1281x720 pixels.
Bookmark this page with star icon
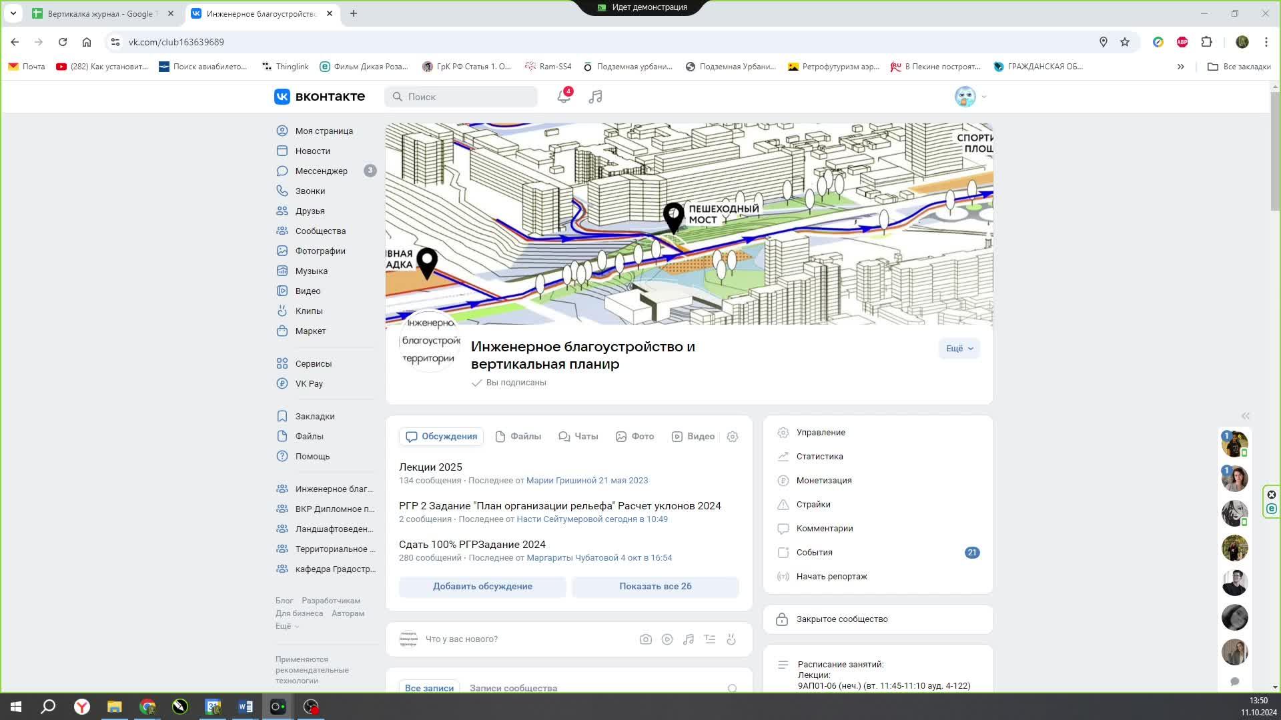1125,42
